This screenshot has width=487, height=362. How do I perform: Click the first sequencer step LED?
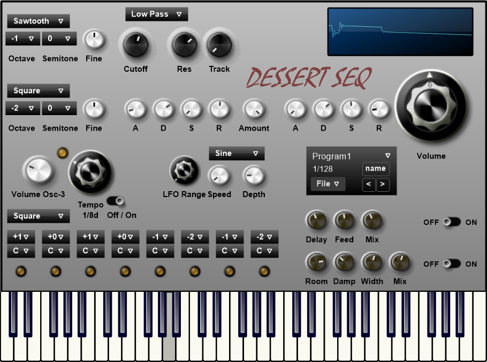coord(21,271)
